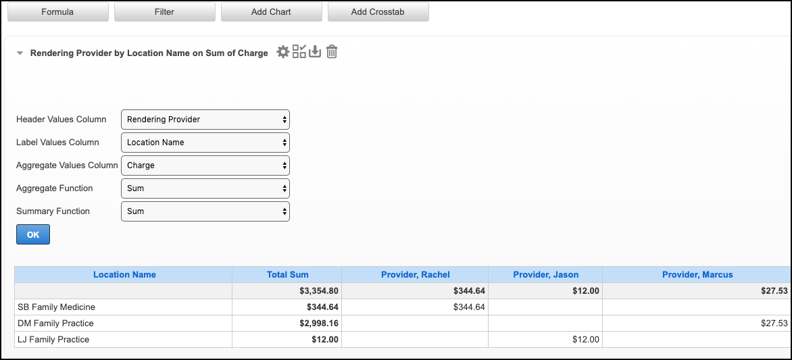Click the Provider, Jason column header
The height and width of the screenshot is (360, 792).
(545, 275)
